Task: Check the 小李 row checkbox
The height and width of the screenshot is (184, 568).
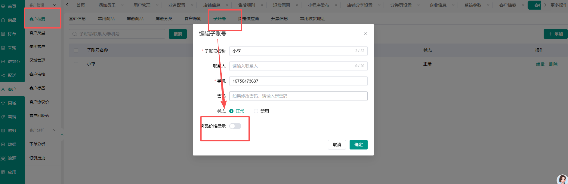Action: point(76,64)
